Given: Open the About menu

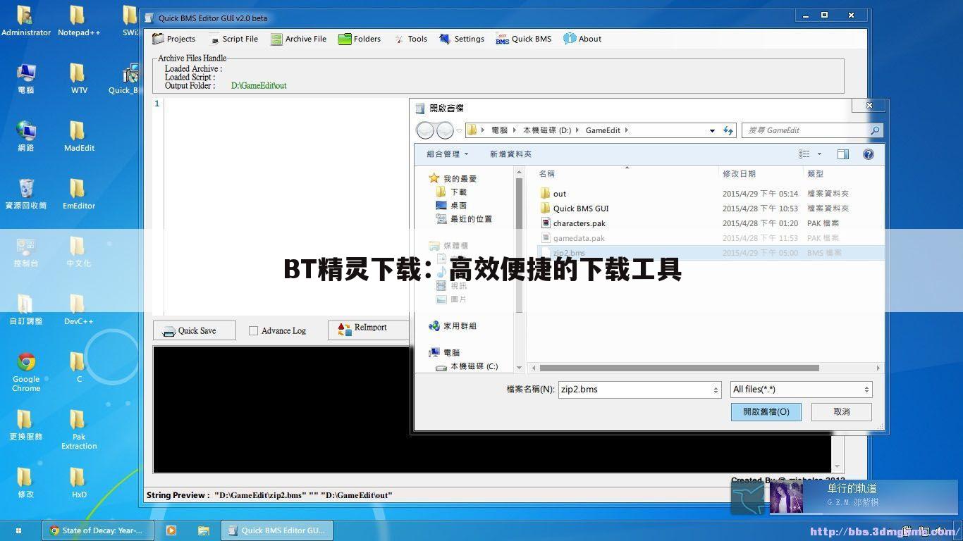Looking at the screenshot, I should 582,39.
